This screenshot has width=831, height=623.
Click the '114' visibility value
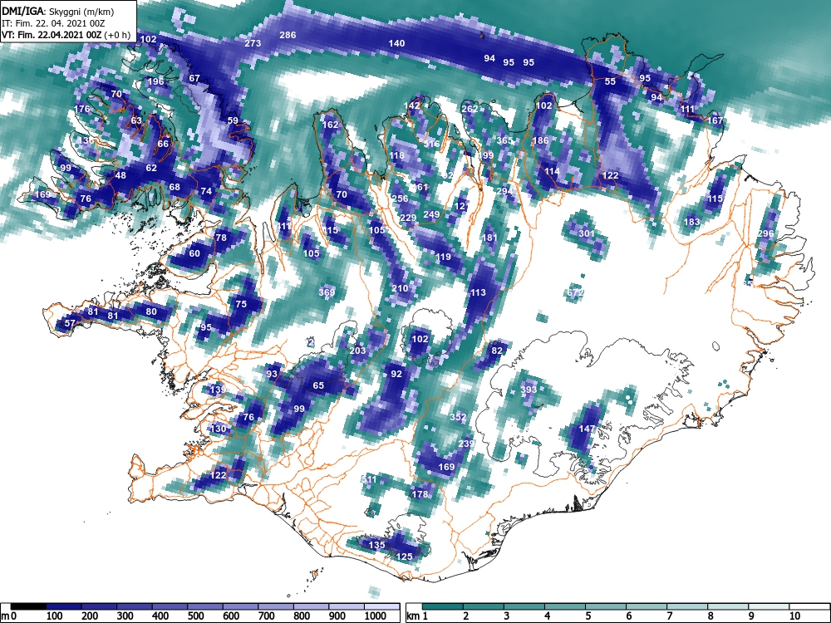(x=552, y=172)
